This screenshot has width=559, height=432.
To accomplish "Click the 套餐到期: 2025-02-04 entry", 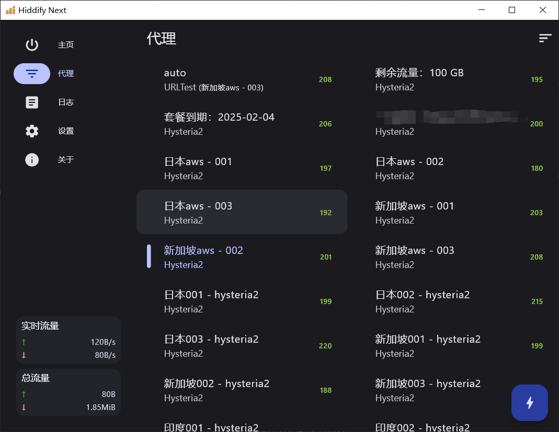I will coord(242,124).
